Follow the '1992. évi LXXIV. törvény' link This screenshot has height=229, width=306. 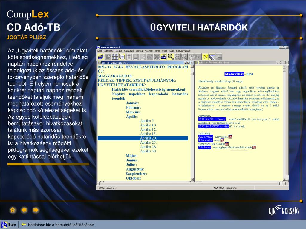click(x=213, y=126)
